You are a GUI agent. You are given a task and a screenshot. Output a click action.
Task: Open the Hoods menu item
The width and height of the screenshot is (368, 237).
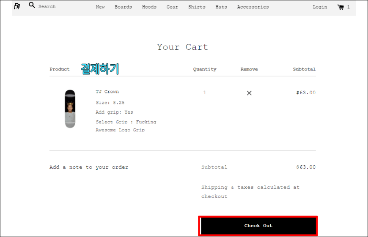click(x=149, y=7)
